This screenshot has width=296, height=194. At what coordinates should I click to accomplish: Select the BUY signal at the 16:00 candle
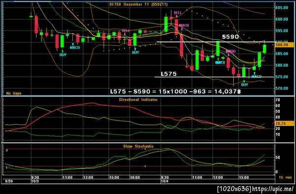136,53
